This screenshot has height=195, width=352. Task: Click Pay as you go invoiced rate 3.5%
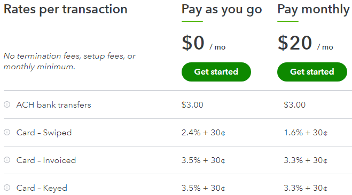[203, 160]
